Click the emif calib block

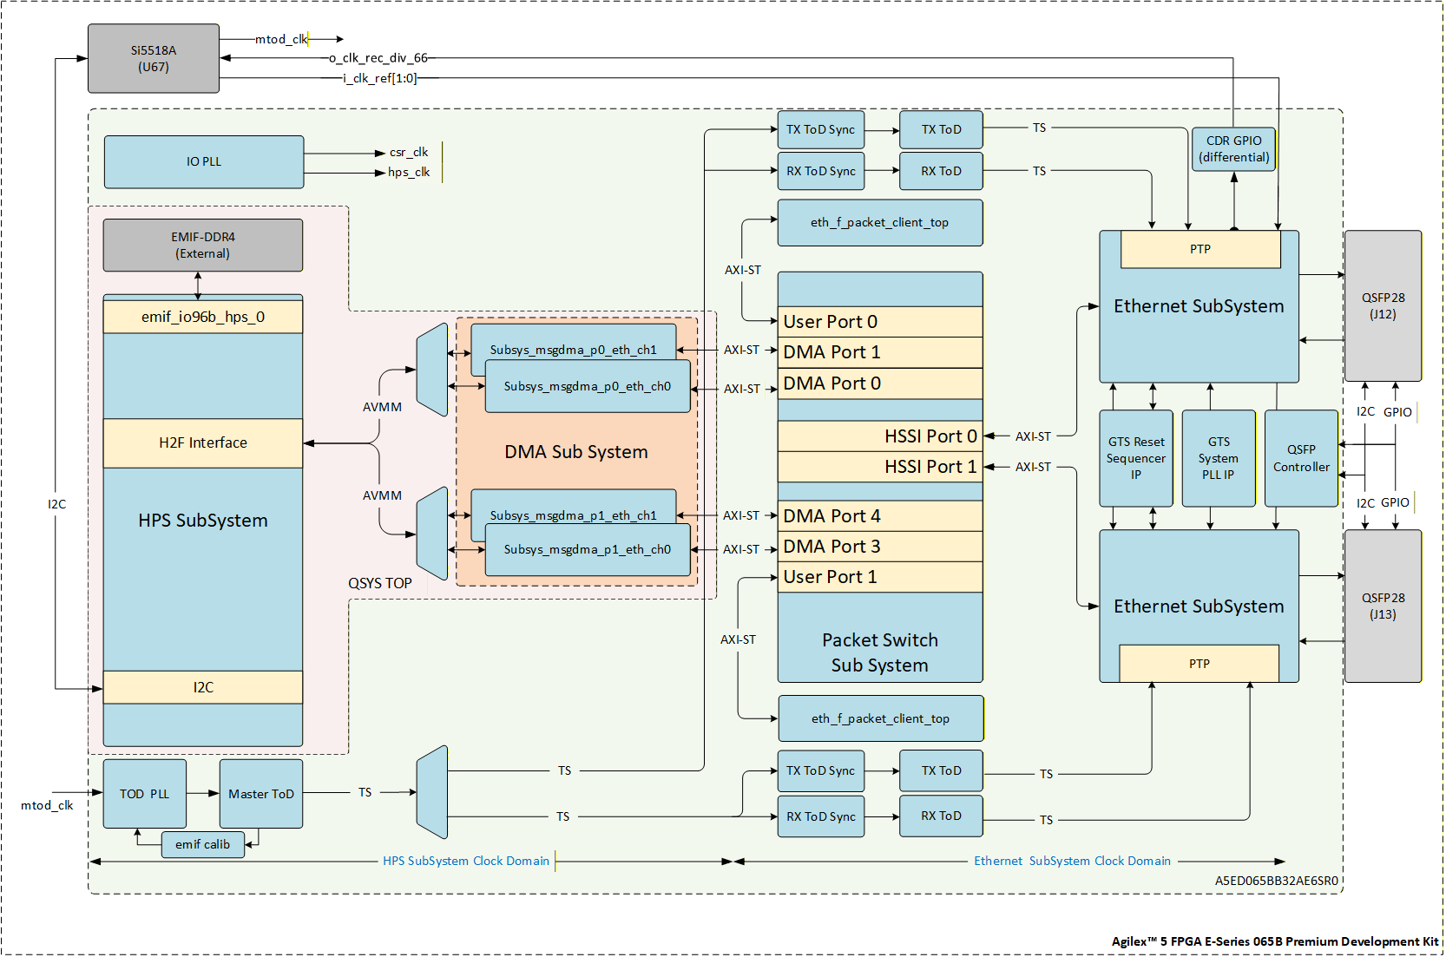pyautogui.click(x=203, y=844)
